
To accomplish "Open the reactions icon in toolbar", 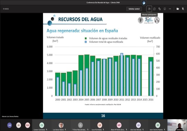I will tap(160, 9).
